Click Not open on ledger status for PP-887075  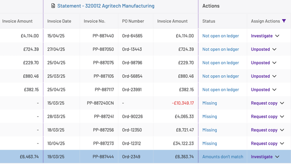[220, 63]
